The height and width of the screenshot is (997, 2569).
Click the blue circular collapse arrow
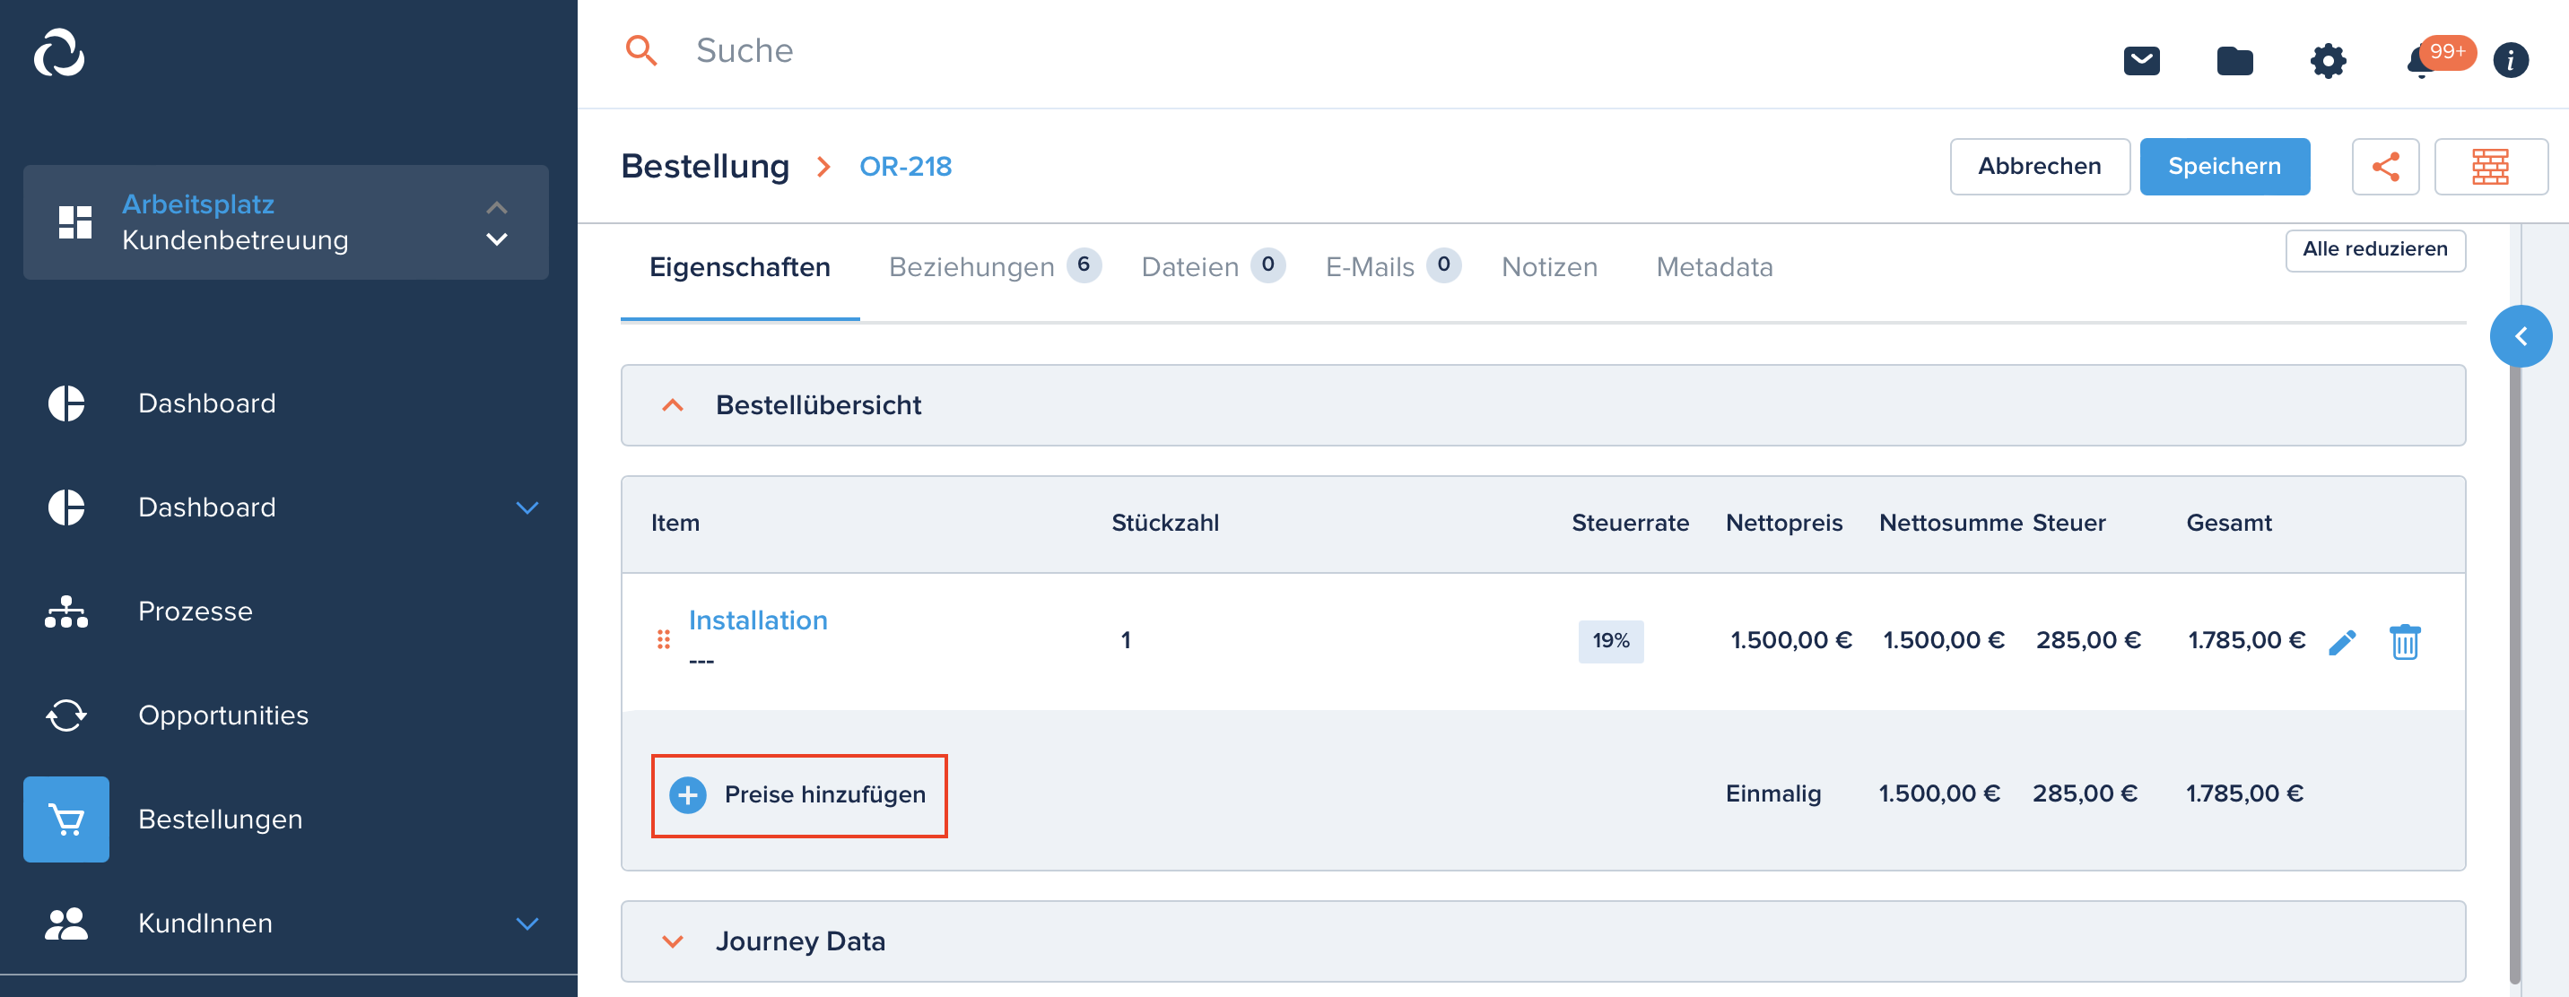pyautogui.click(x=2521, y=337)
